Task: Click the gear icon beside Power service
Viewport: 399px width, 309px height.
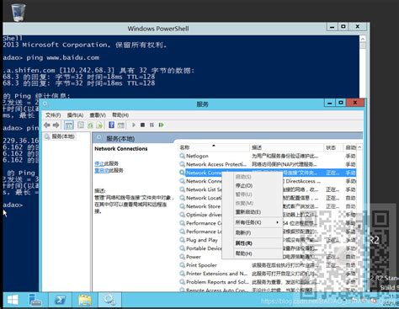Action: coord(182,257)
